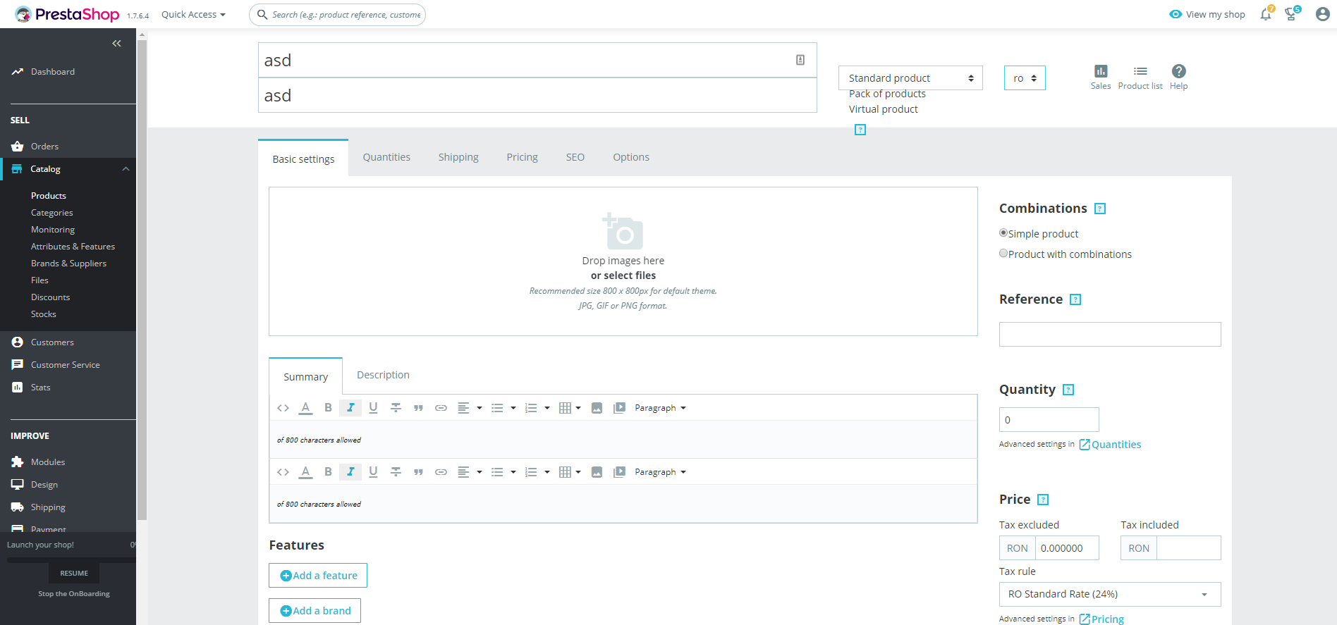Click the icon inside the product name field
The width and height of the screenshot is (1337, 625).
(x=800, y=60)
